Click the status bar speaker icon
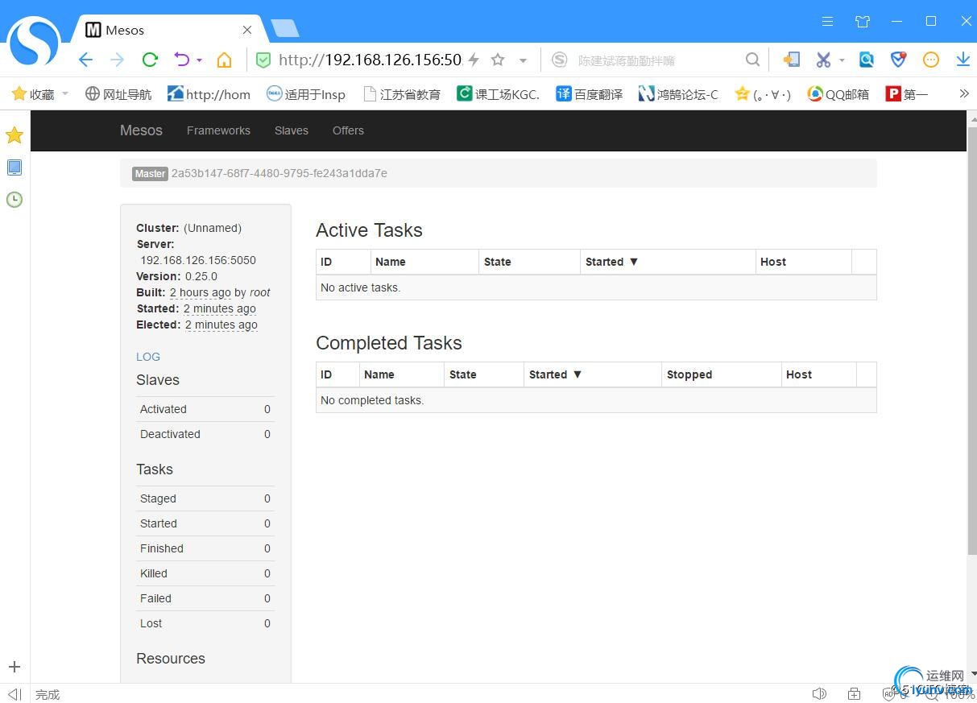 click(x=819, y=694)
